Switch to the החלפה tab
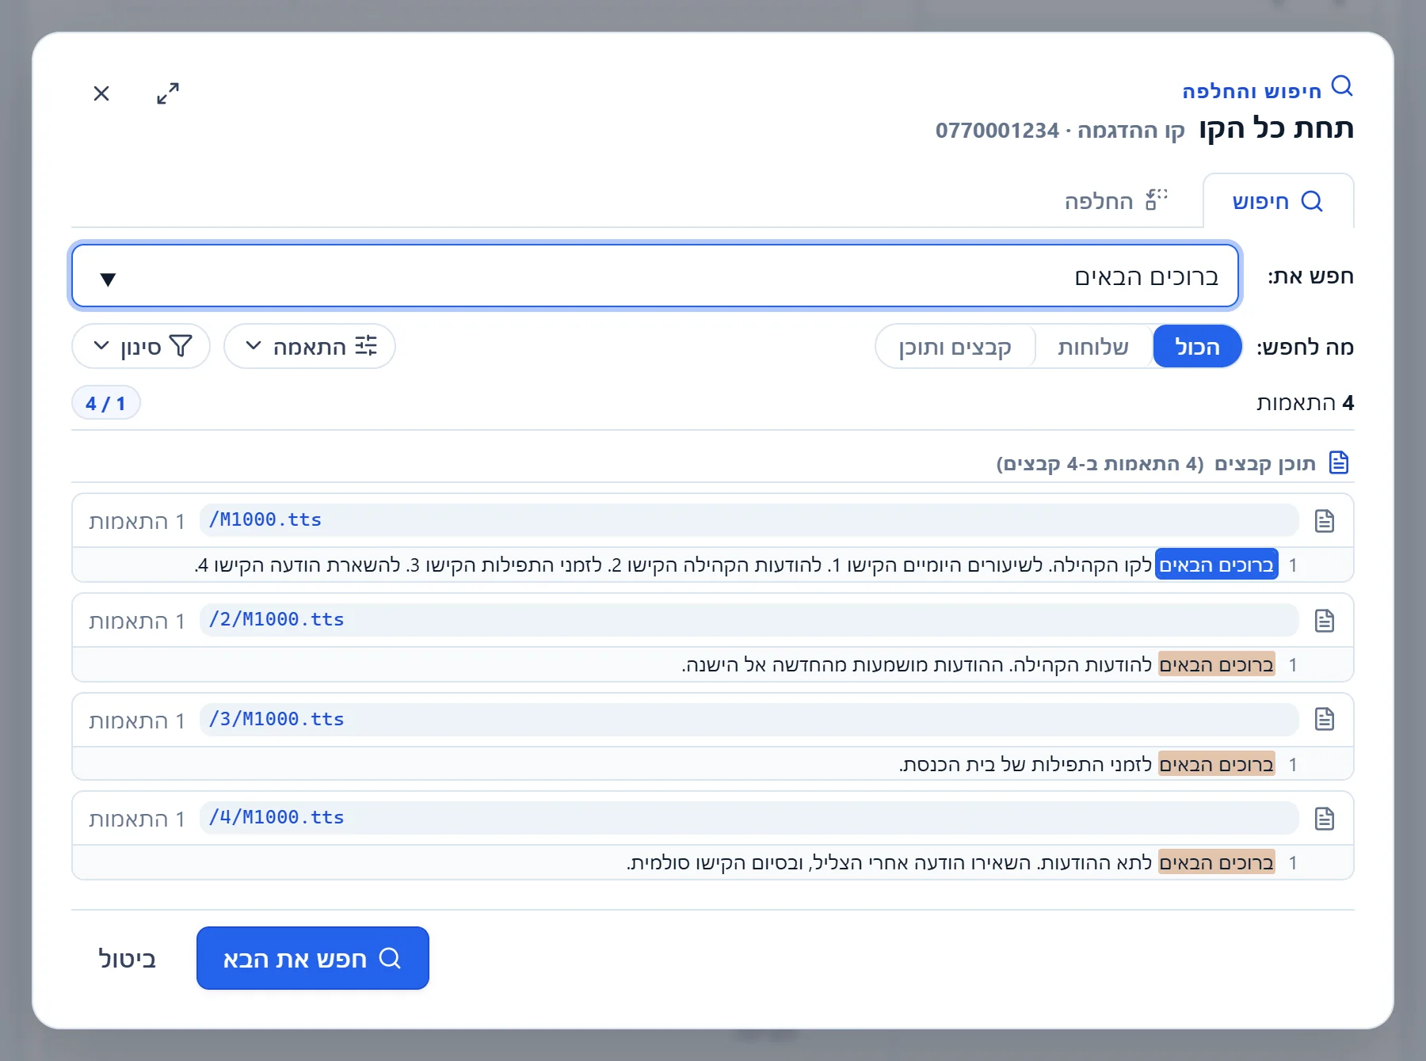Viewport: 1426px width, 1061px height. (x=1116, y=201)
